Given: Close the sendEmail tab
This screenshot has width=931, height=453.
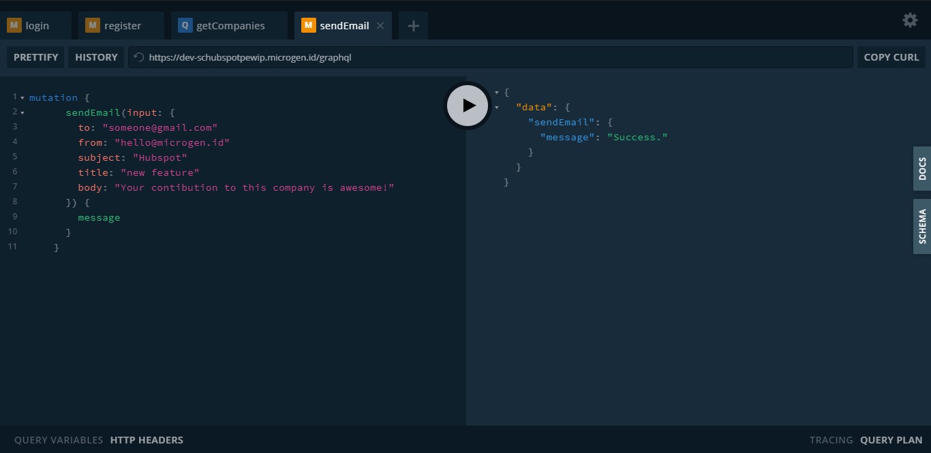Looking at the screenshot, I should tap(380, 25).
